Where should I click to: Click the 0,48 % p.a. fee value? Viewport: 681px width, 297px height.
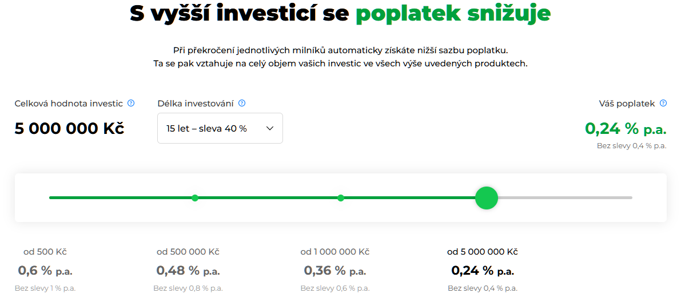click(188, 271)
